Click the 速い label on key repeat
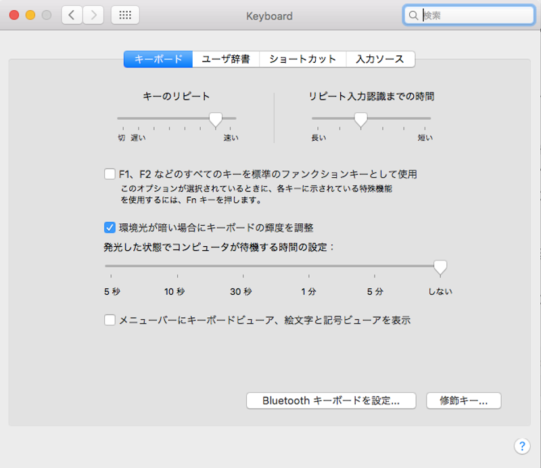This screenshot has width=541, height=468. point(231,138)
